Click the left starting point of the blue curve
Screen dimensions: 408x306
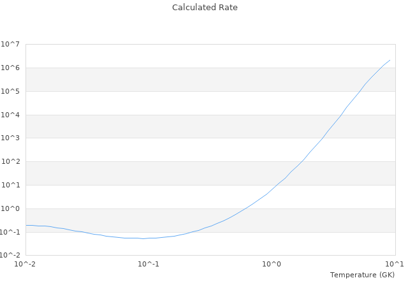click(x=26, y=225)
